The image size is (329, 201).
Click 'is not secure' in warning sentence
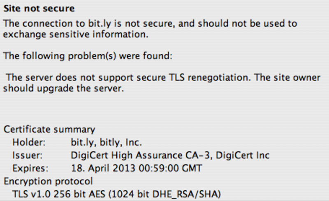(x=144, y=23)
